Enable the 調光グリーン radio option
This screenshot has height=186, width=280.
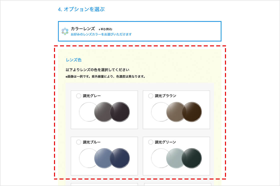(151, 142)
